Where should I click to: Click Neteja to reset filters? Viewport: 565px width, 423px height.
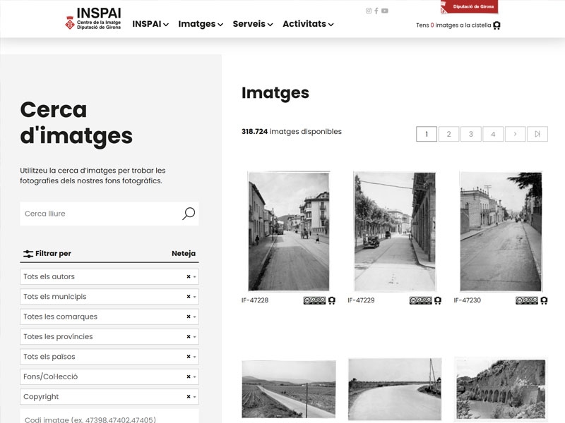(x=186, y=252)
